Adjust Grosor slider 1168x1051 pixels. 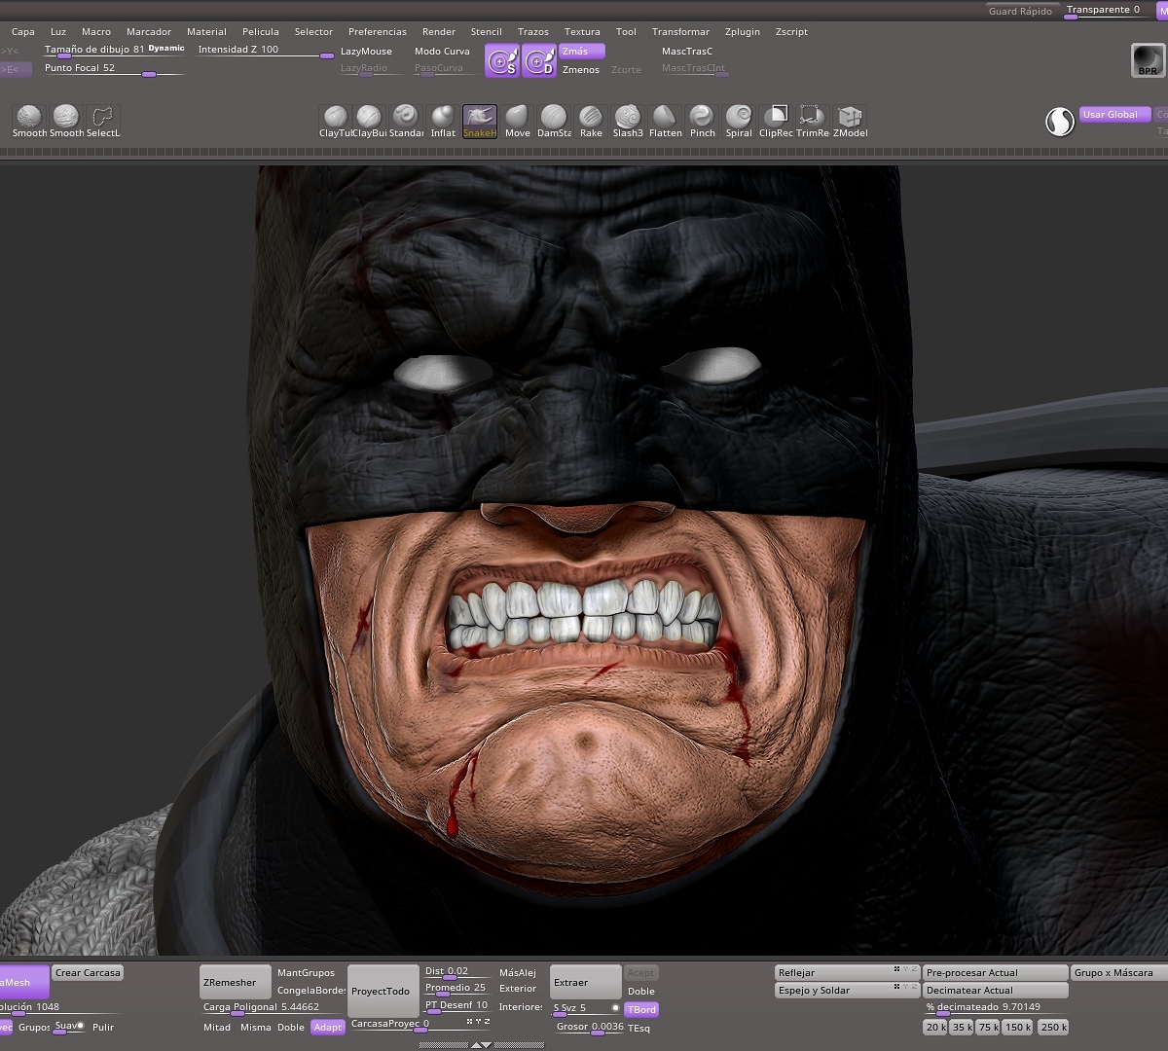click(589, 1028)
